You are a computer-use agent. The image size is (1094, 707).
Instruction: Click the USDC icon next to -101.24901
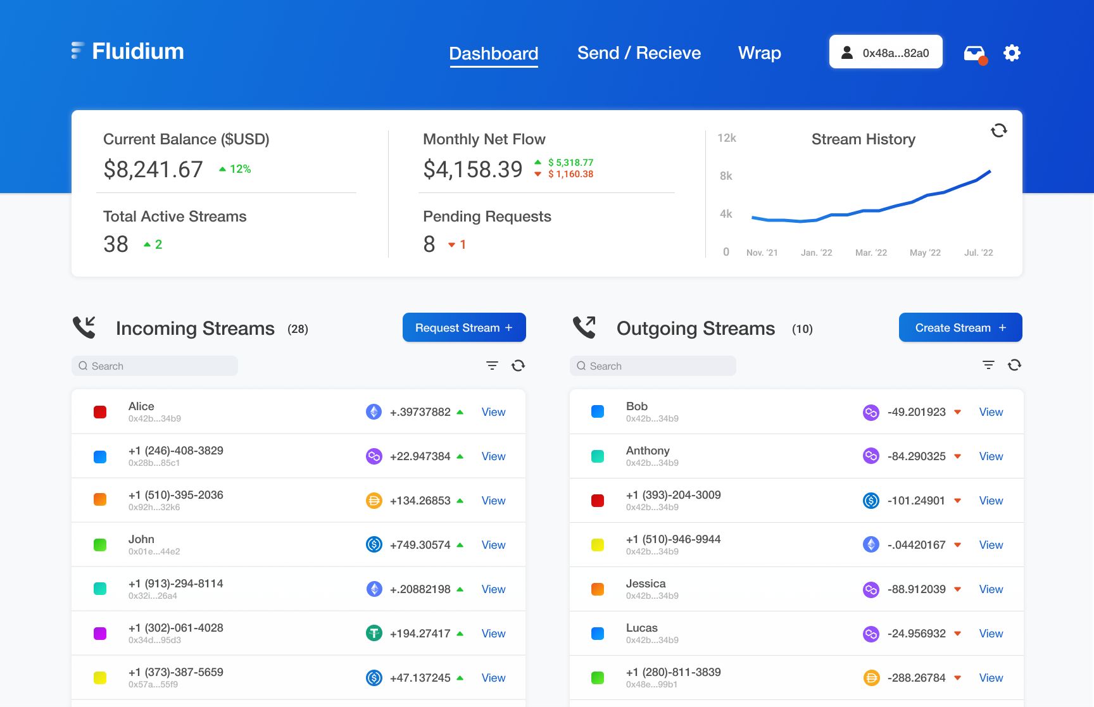click(x=871, y=501)
